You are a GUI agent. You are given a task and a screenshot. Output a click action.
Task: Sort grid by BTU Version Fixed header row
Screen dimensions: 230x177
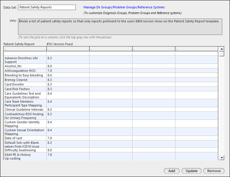pos(68,49)
